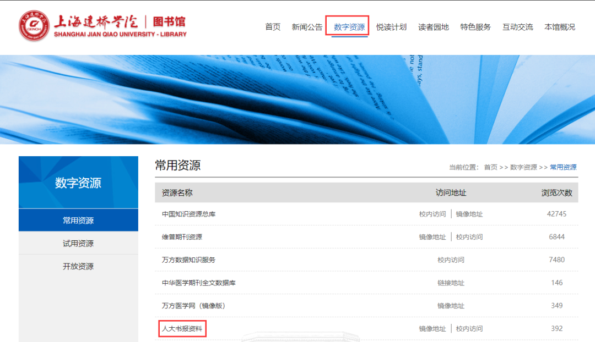This screenshot has width=595, height=342.
Task: Select 试用资源 in the sidebar
Action: [78, 243]
